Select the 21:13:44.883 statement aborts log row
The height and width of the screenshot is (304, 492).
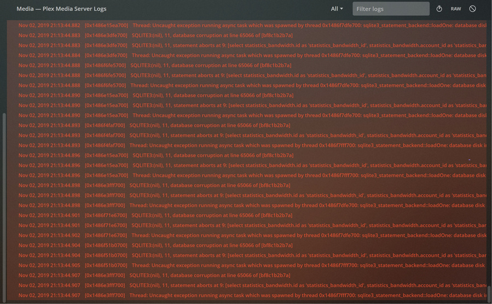247,45
